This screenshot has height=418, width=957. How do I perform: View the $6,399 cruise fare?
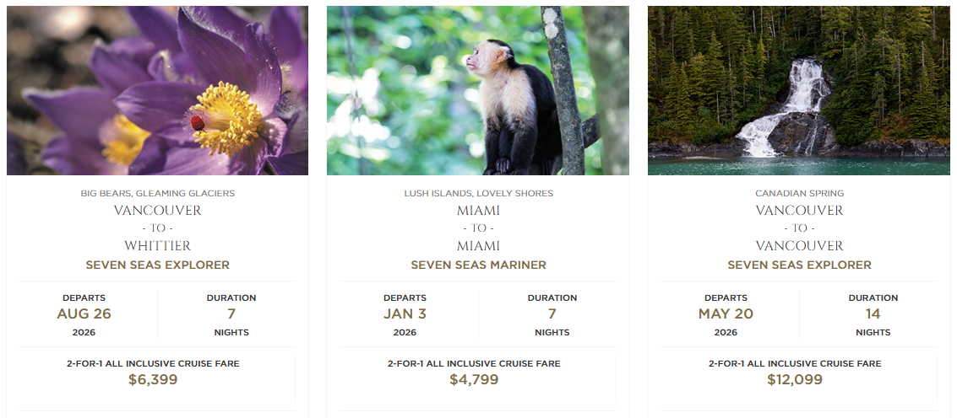pos(153,379)
